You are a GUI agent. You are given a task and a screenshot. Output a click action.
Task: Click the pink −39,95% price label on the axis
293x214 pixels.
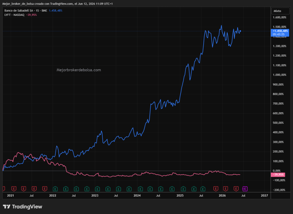pos(278,175)
